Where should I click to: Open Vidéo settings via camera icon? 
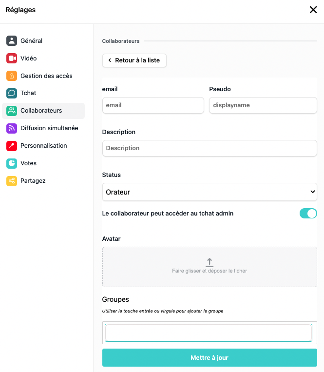12,58
